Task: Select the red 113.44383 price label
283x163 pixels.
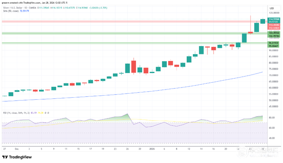Action: (274, 25)
